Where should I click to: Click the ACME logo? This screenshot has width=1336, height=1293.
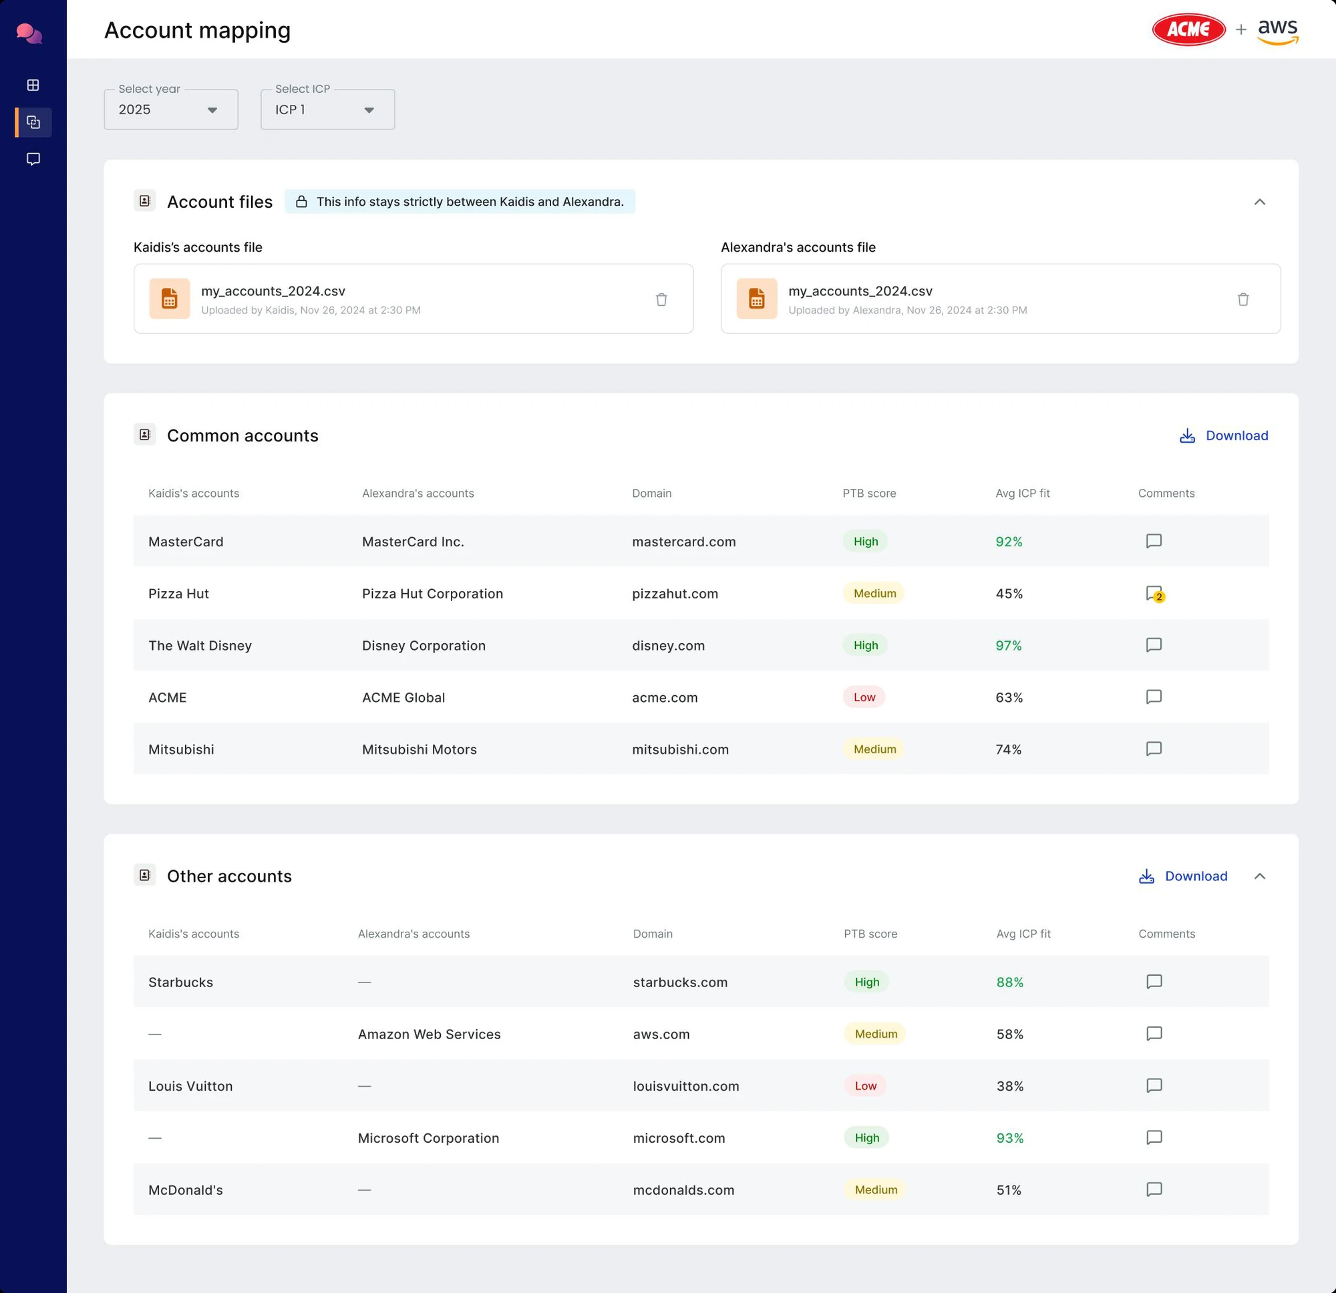[1188, 29]
